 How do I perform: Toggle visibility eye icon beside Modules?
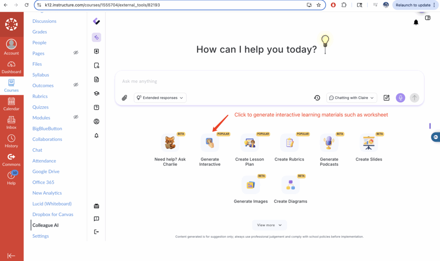(x=76, y=117)
